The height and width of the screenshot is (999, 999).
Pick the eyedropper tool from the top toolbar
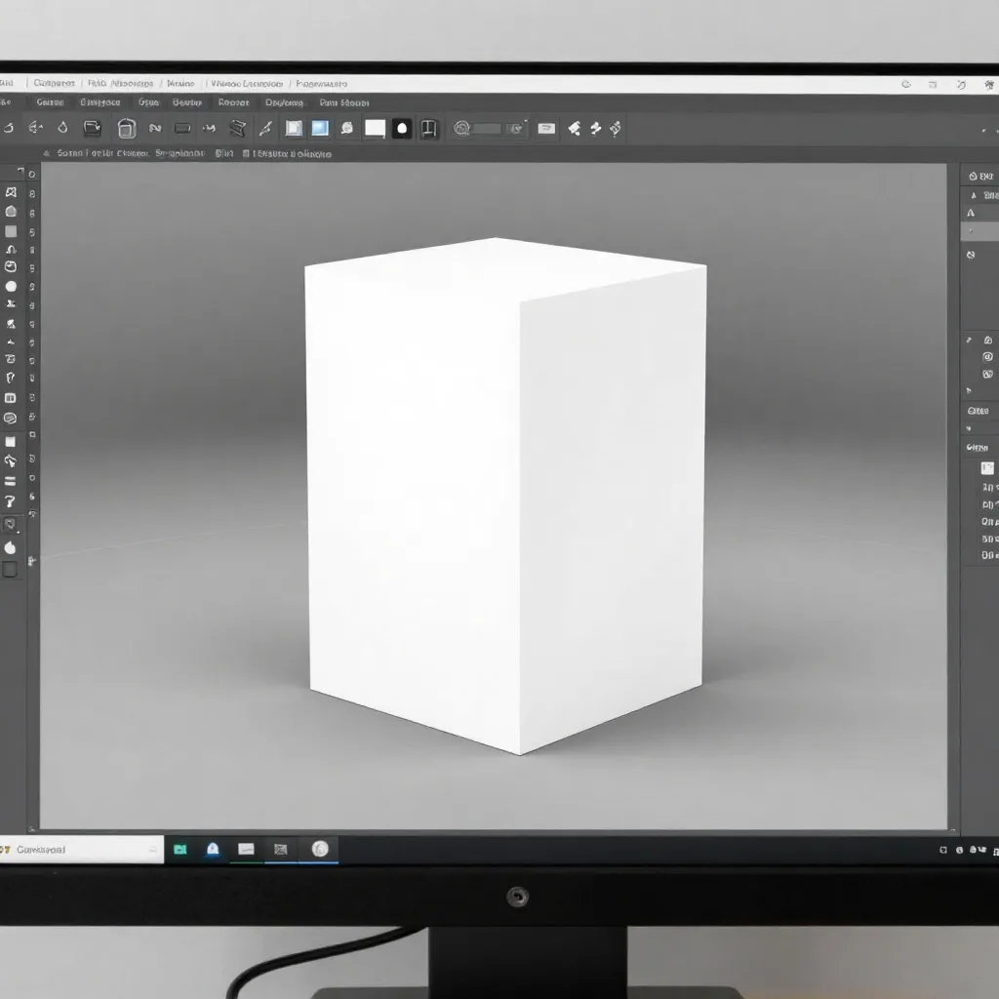click(266, 127)
